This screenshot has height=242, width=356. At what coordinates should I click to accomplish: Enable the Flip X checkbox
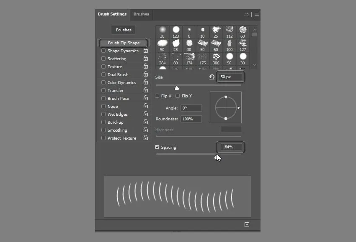coord(157,96)
